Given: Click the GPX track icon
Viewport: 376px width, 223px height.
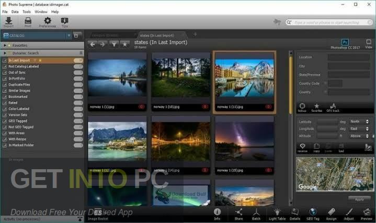Looking at the screenshot, I should point(333,108).
